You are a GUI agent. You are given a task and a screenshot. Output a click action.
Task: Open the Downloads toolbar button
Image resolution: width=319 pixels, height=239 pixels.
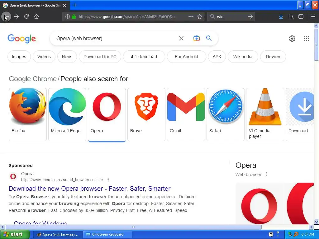pyautogui.click(x=281, y=17)
